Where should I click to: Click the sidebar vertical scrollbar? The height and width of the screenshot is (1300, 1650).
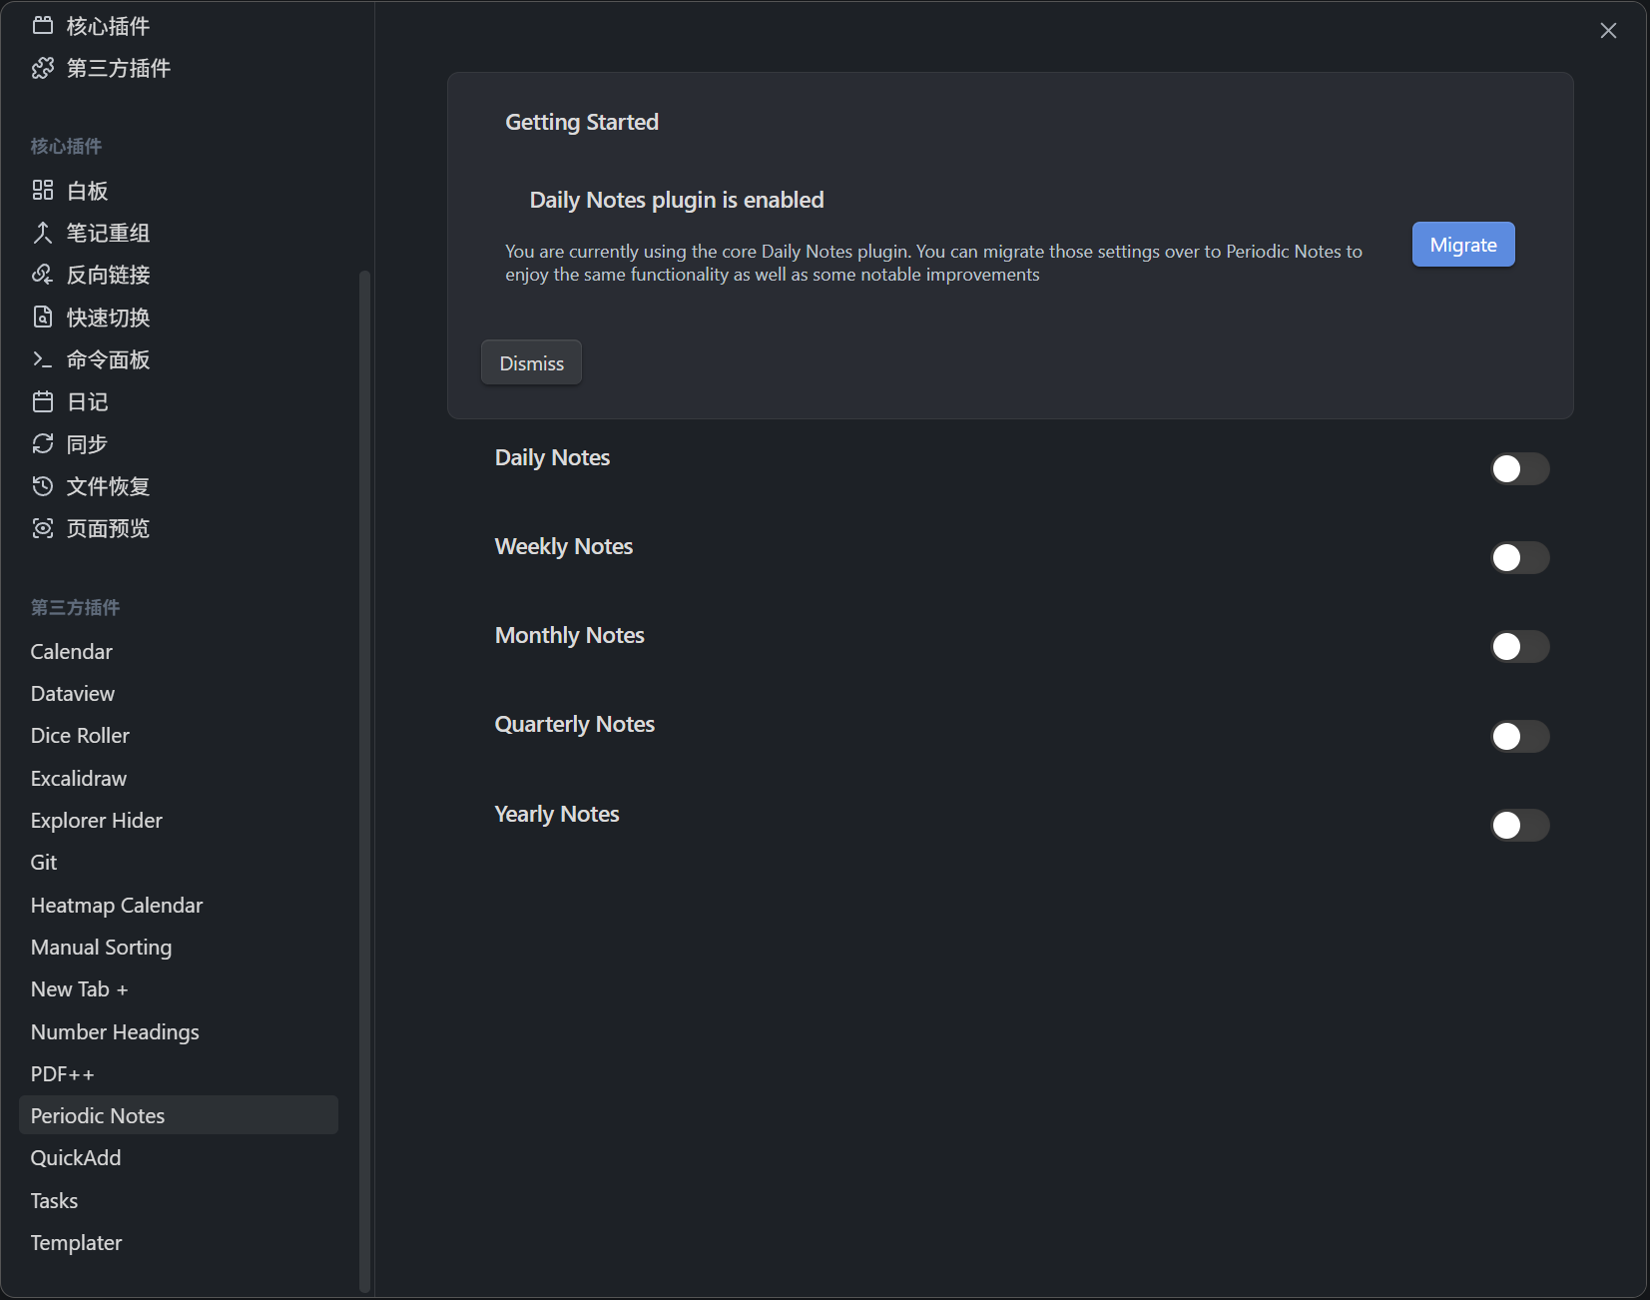364,779
